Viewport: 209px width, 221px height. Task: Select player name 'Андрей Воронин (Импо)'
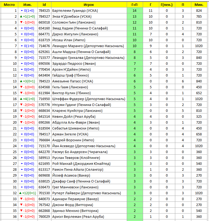pyautogui.click(x=73, y=140)
